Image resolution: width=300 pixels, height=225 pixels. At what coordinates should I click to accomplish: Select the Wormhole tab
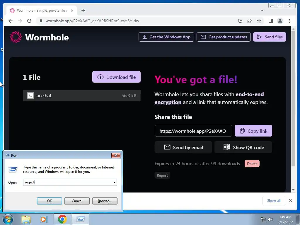click(42, 11)
